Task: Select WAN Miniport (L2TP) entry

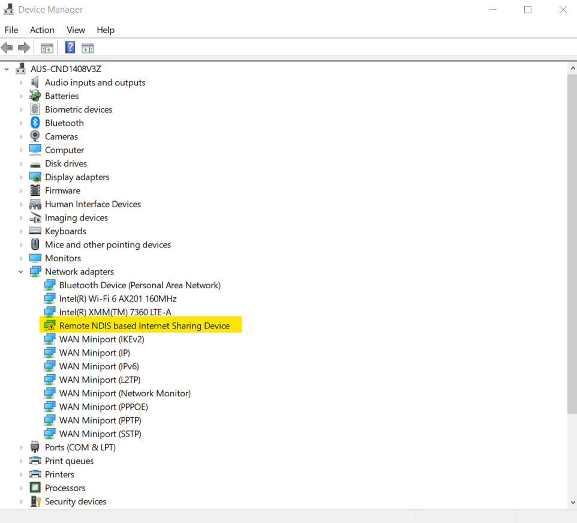Action: click(100, 379)
